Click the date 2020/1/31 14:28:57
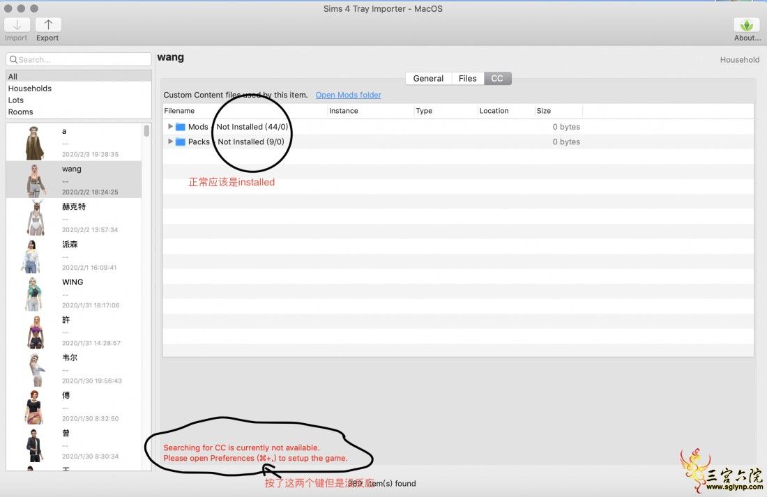 [91, 343]
